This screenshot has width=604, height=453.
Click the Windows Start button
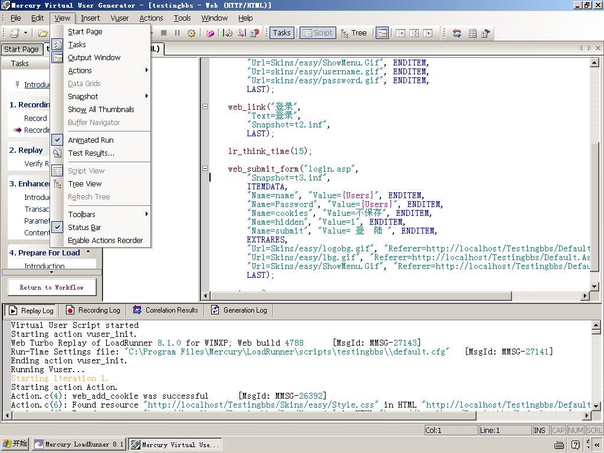tap(15, 444)
